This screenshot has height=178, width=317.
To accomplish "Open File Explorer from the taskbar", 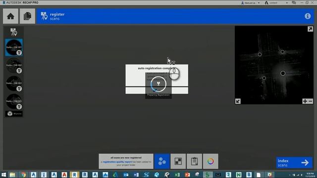I will coord(12,175).
